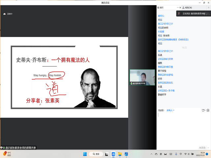Select the presenter's webcam video thumbnail
The width and height of the screenshot is (211, 158).
pos(142,77)
